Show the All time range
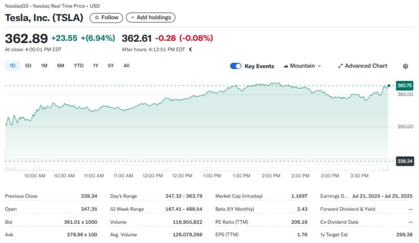 126,66
